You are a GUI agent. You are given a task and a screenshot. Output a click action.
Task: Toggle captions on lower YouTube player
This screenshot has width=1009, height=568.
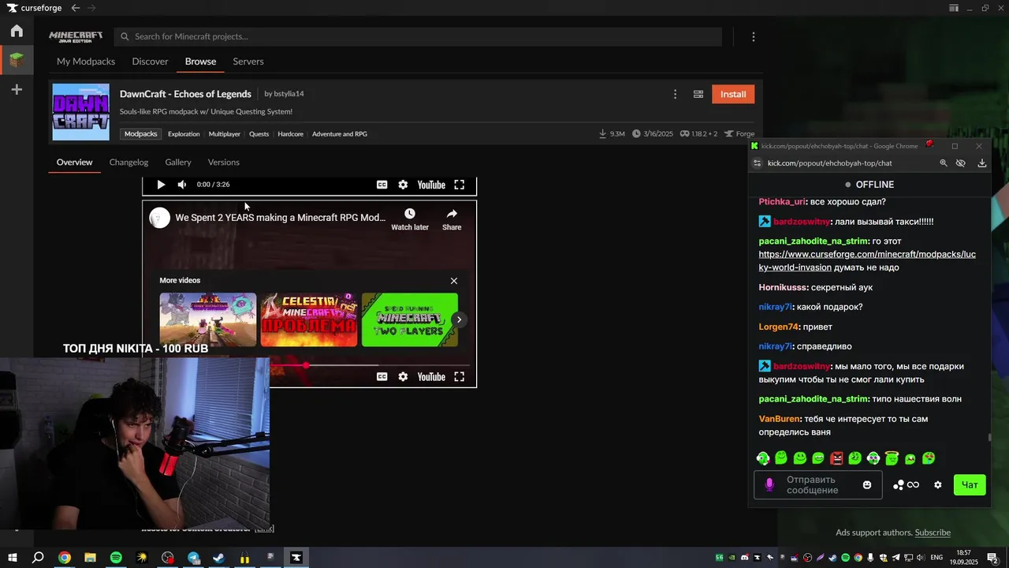[x=382, y=377]
